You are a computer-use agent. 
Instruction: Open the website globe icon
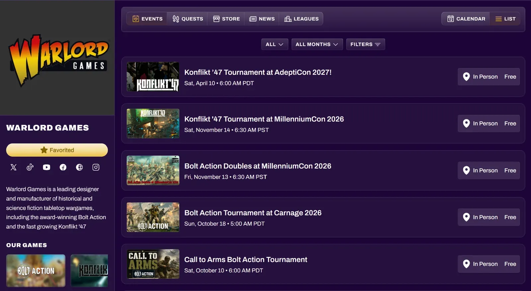tap(79, 167)
